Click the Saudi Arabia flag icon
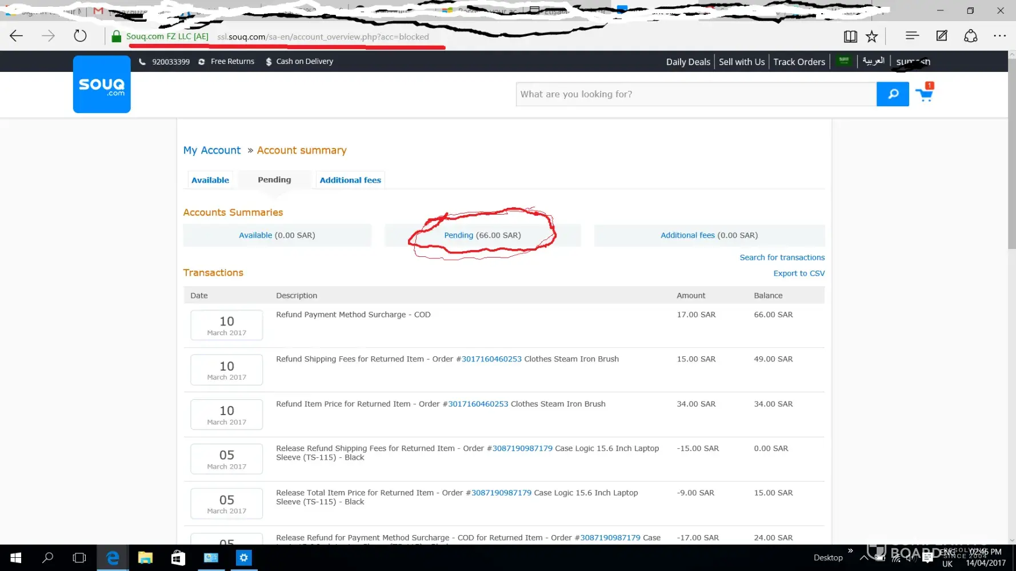Image resolution: width=1016 pixels, height=571 pixels. (844, 61)
